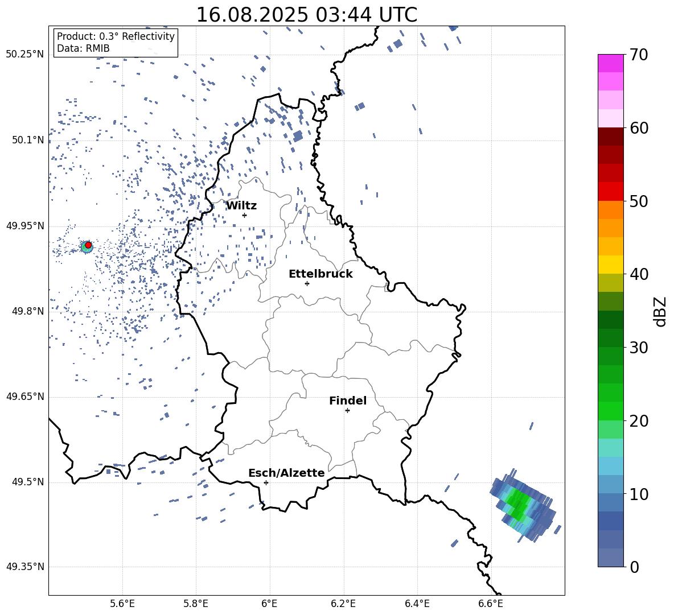
Task: Click the longitude label 5.6°E
Action: [x=122, y=604]
